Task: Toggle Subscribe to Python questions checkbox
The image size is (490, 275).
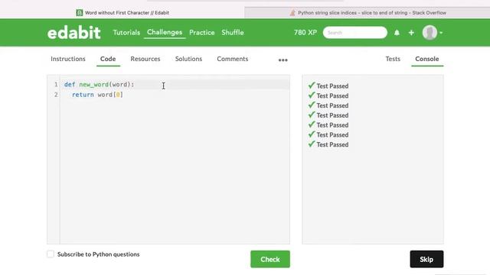Action: 51,254
